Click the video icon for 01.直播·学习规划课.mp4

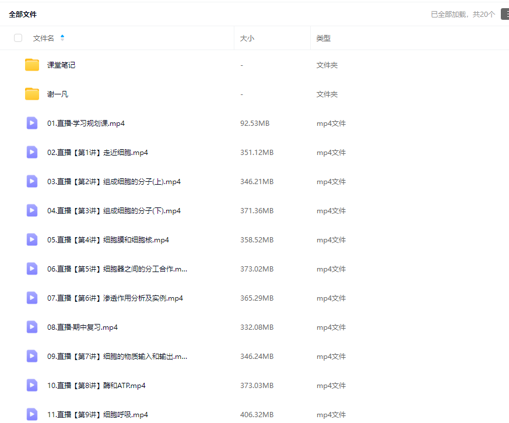tap(32, 123)
